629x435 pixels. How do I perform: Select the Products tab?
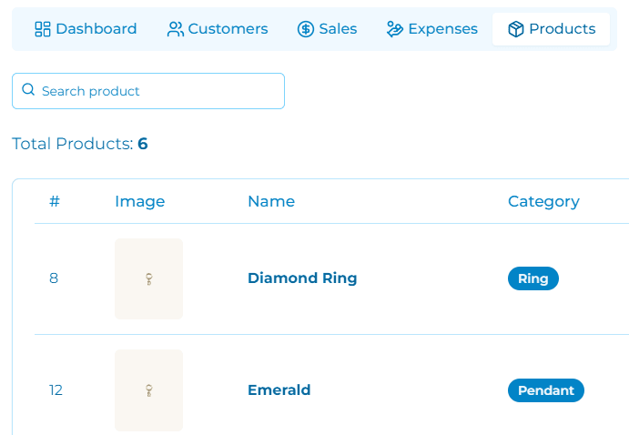click(x=552, y=29)
